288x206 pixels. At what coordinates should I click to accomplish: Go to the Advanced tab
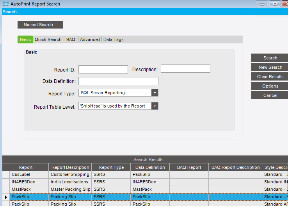coord(90,39)
